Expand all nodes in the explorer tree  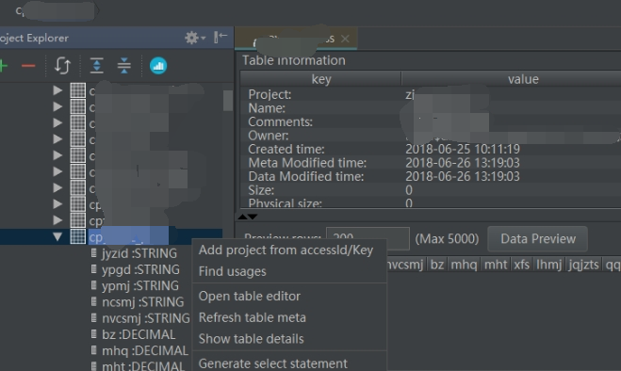(97, 66)
